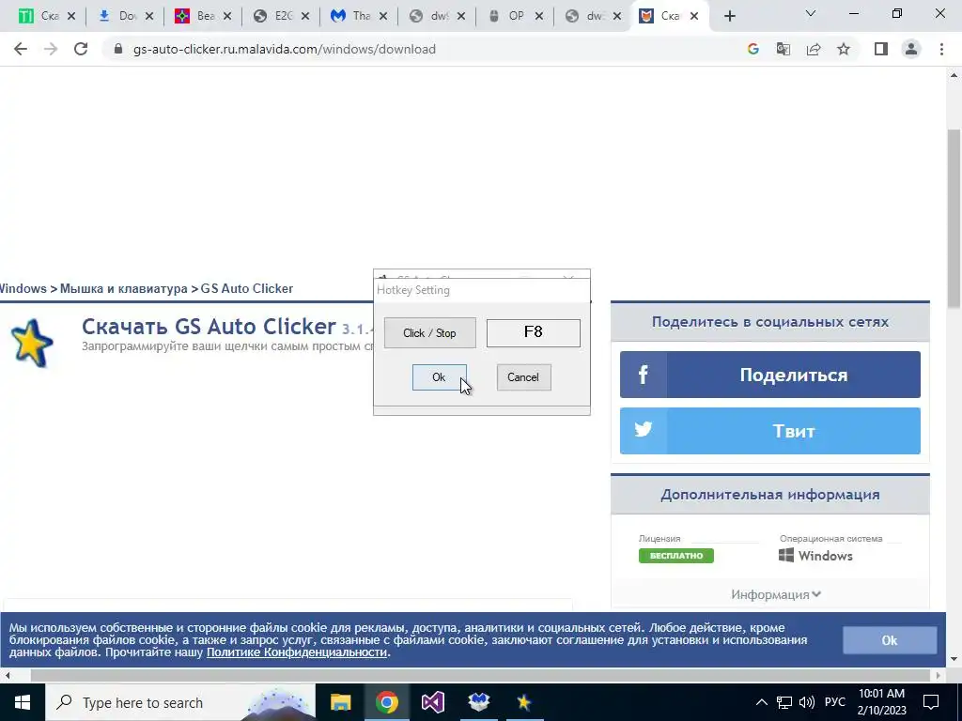Image resolution: width=962 pixels, height=721 pixels.
Task: Click the address bar URL
Action: click(284, 49)
